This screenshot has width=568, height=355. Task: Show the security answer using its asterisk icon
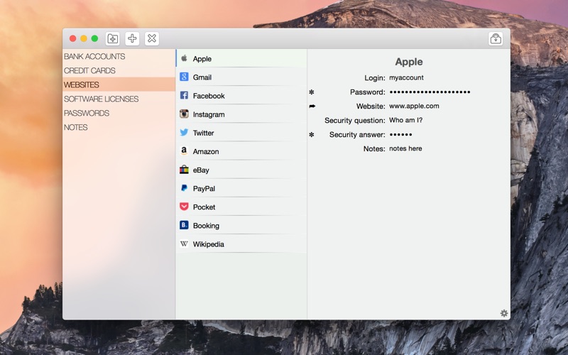[312, 135]
